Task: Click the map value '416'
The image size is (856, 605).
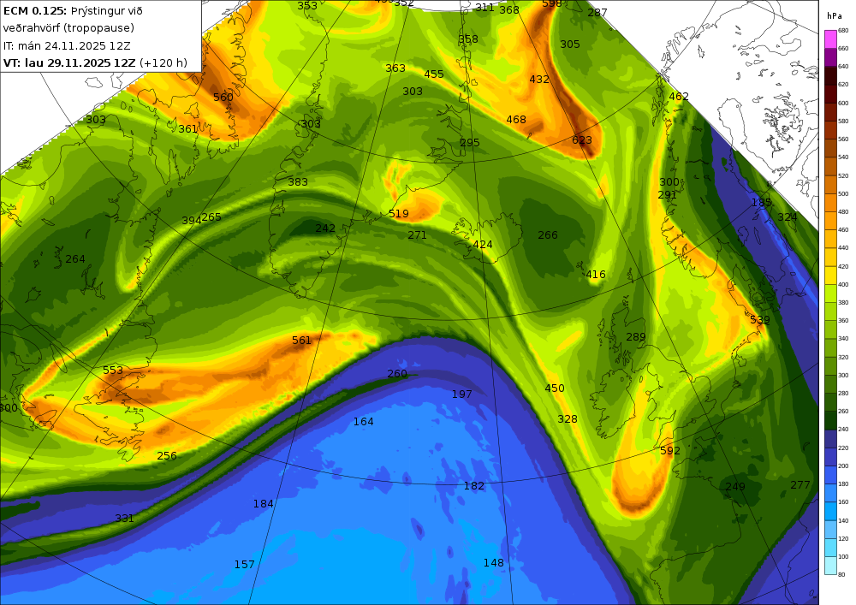Action: click(596, 275)
